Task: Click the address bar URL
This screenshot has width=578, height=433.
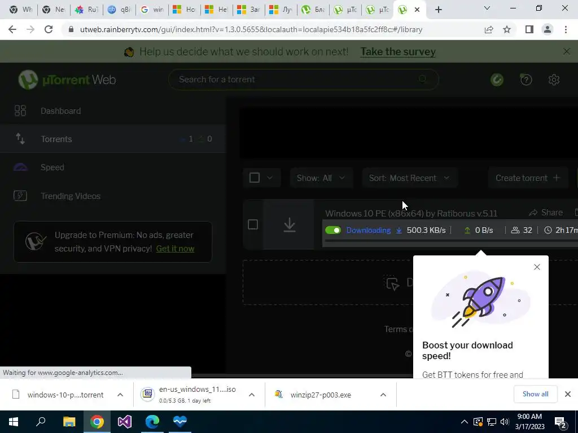Action: (x=251, y=29)
